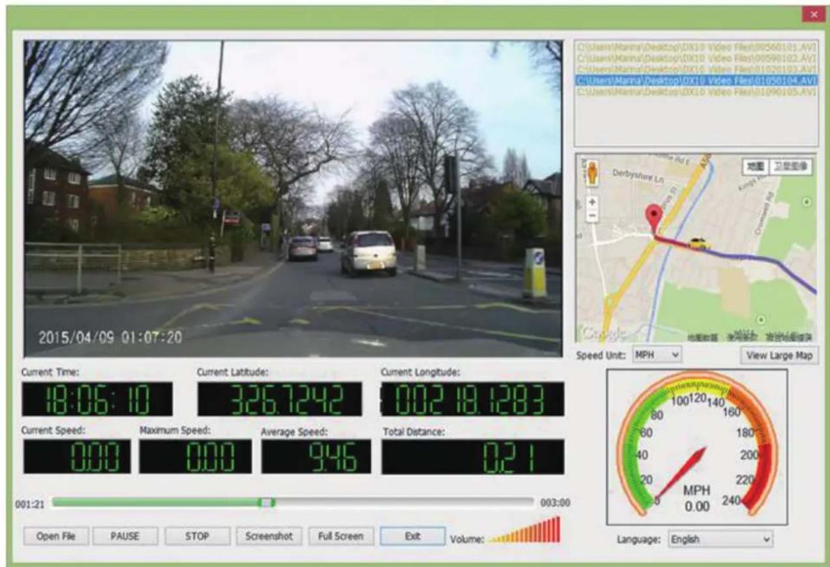Click the playback progress slider handle
830x567 pixels.
(x=267, y=502)
